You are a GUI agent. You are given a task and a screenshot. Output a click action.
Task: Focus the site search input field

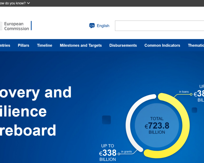160,26
